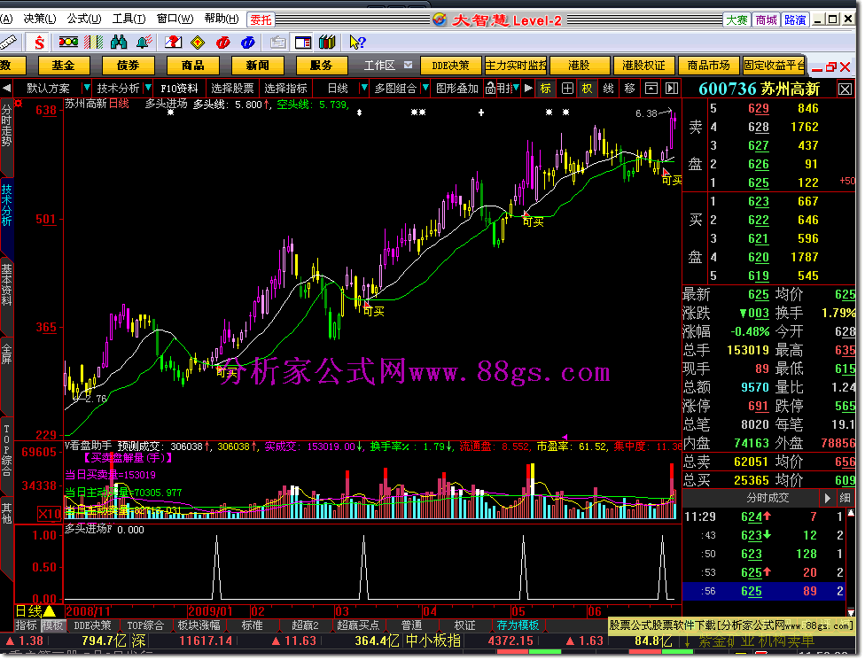Screen dimensions: 865x660
Task: Open the books library icon
Action: [327, 42]
